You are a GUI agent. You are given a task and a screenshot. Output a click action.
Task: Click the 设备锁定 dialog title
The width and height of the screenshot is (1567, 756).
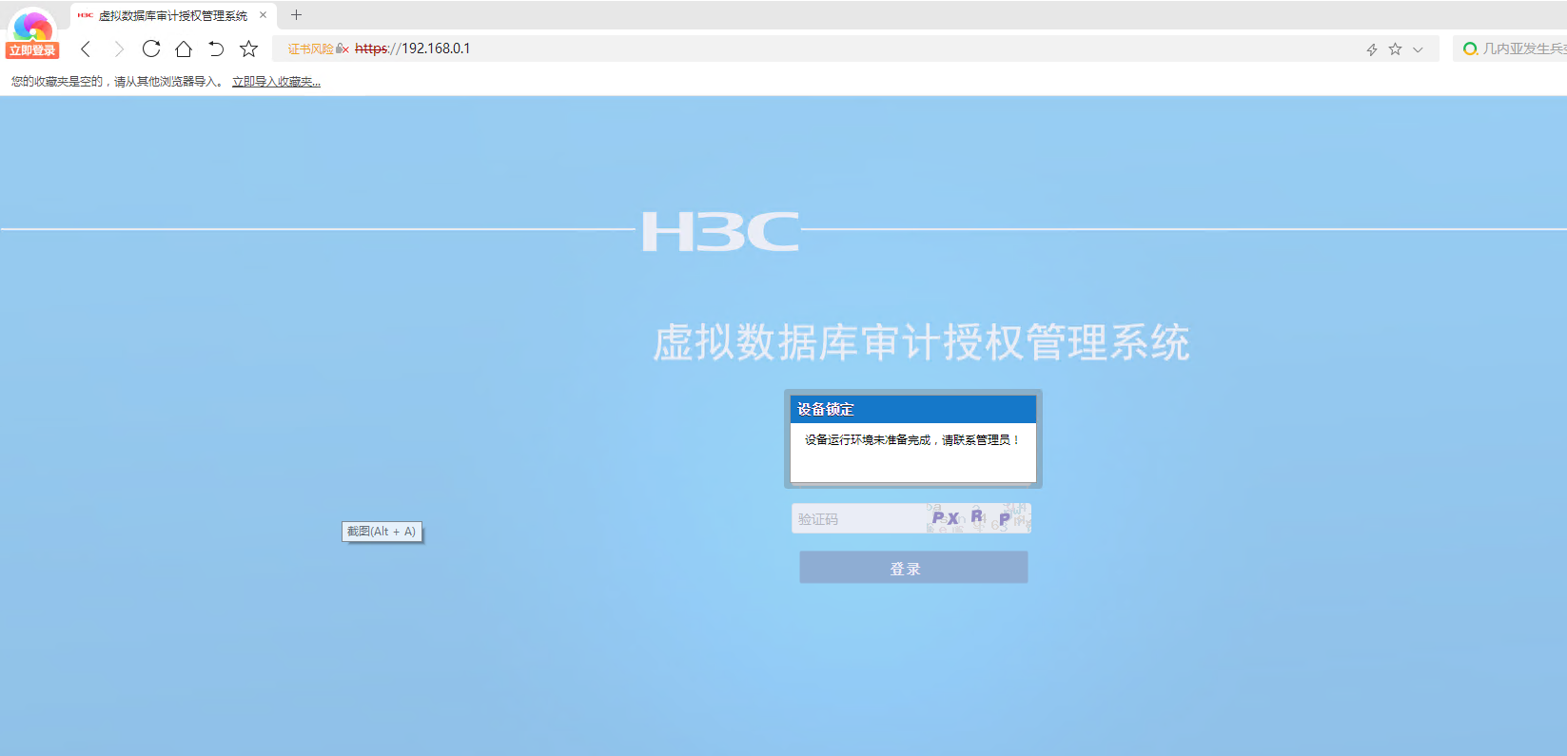point(826,409)
